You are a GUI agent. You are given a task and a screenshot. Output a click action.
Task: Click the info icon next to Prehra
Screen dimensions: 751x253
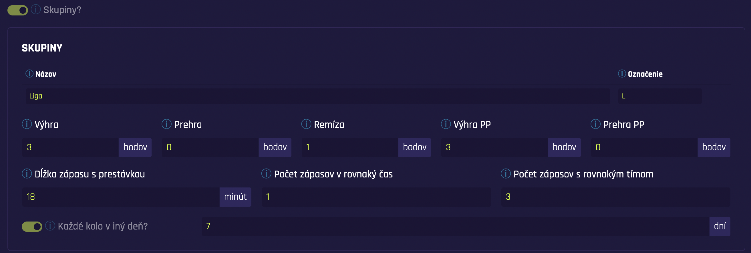[166, 124]
